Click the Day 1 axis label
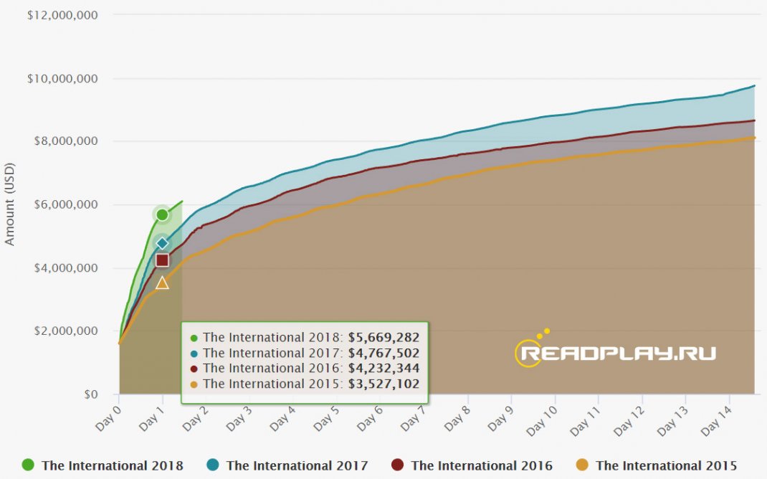 coord(152,418)
